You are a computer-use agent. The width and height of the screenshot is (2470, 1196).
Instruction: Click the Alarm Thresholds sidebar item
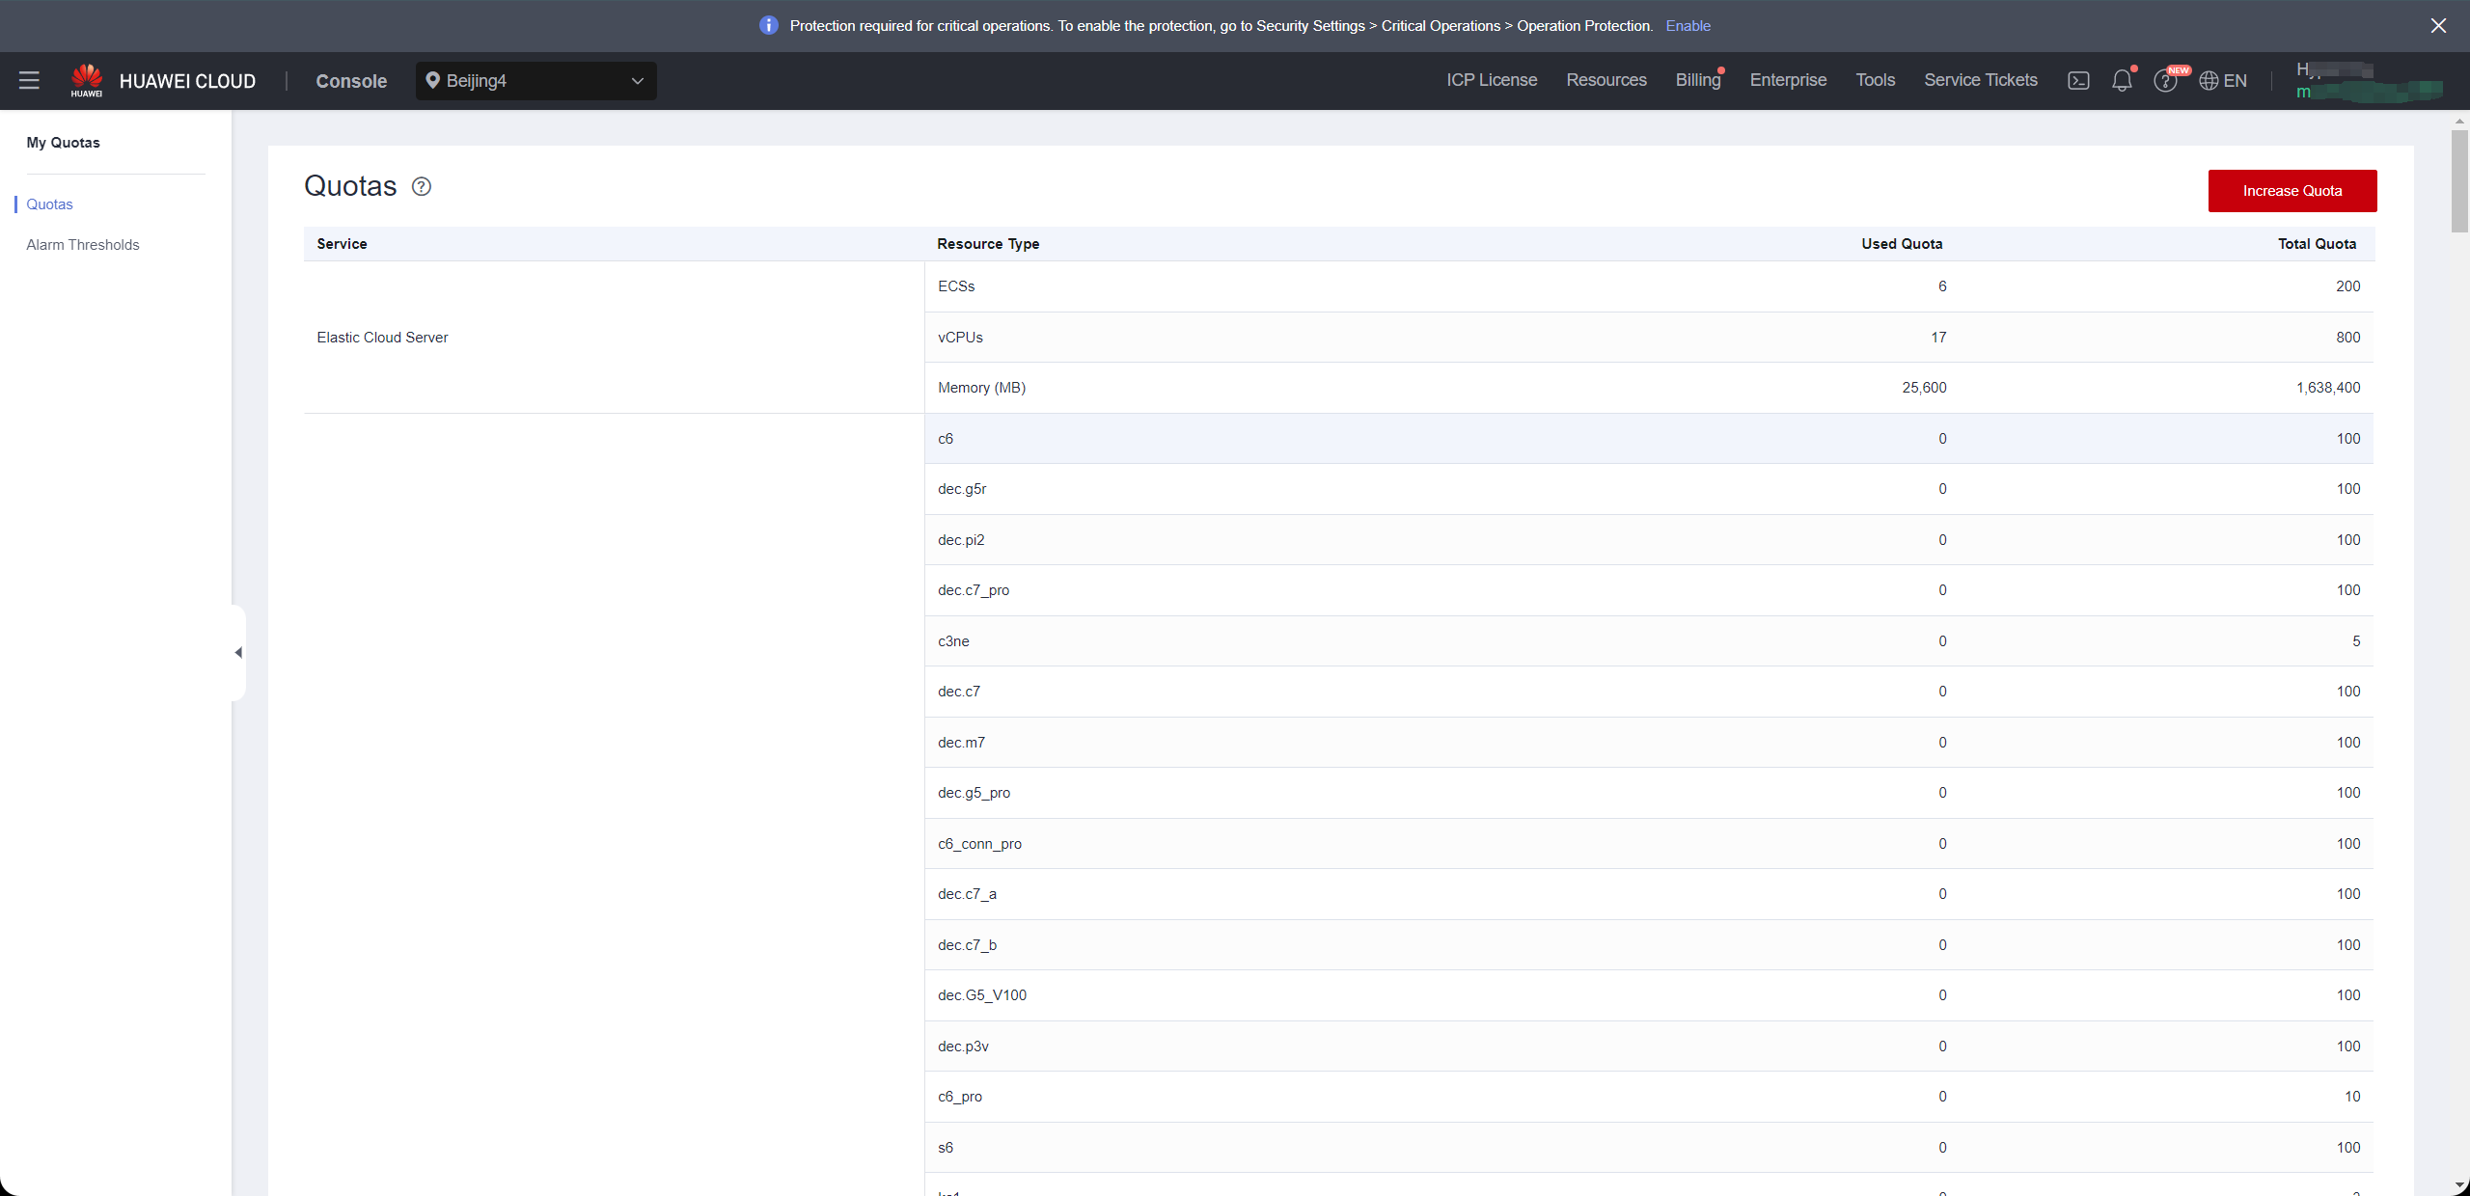(x=84, y=244)
